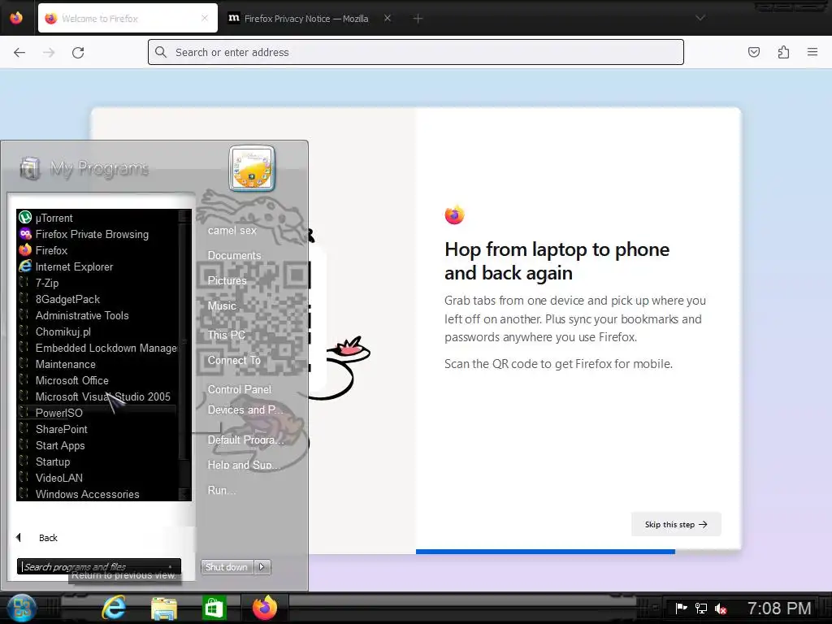The height and width of the screenshot is (624, 832).
Task: Launch Internet Explorer from programs list
Action: (98, 266)
